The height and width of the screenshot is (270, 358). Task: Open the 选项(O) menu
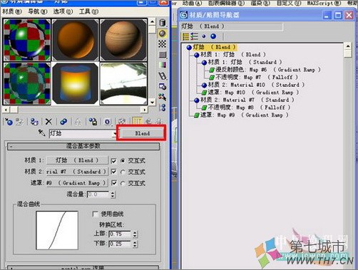(63, 11)
